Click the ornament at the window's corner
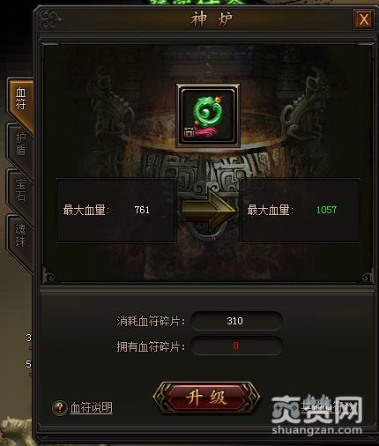This screenshot has width=379, height=446. pyautogui.click(x=50, y=19)
